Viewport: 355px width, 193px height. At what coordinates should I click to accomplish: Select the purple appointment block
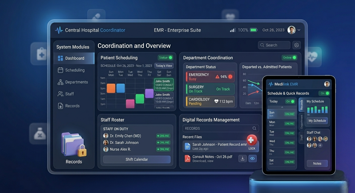(x=149, y=93)
